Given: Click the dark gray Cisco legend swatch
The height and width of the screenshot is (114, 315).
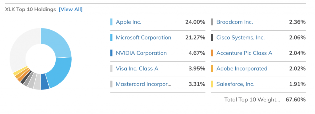Looking at the screenshot, I should point(212,38).
